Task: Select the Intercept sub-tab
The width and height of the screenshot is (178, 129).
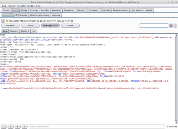Action: point(7,15)
